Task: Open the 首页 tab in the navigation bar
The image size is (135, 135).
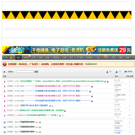Action: [x=18, y=58]
